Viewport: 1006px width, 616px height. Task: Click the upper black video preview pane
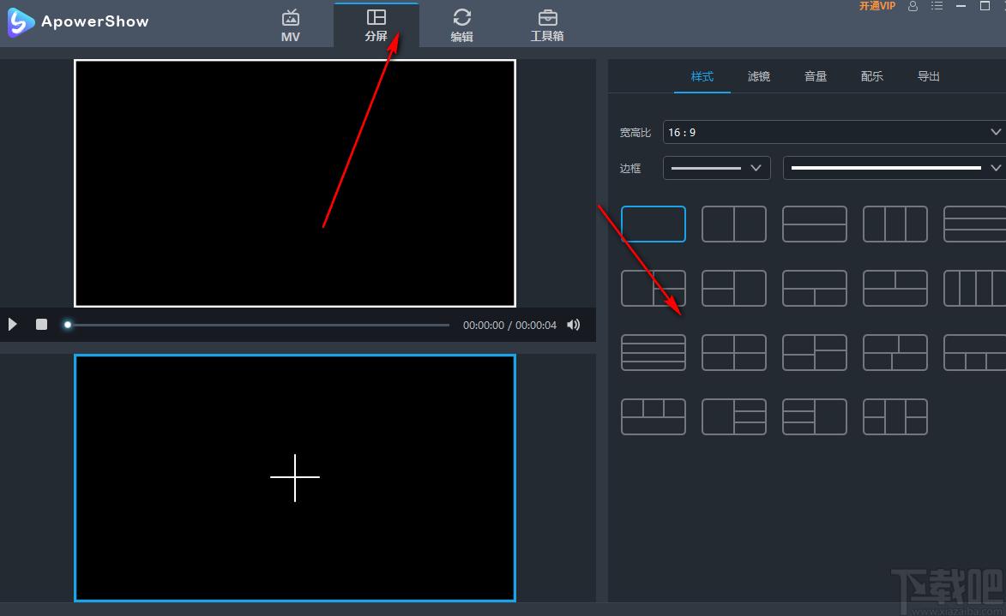tap(295, 183)
